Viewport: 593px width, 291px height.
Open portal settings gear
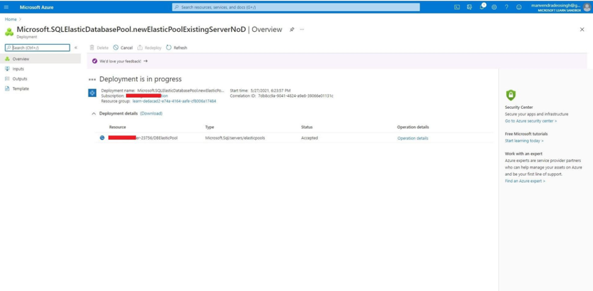pyautogui.click(x=494, y=7)
